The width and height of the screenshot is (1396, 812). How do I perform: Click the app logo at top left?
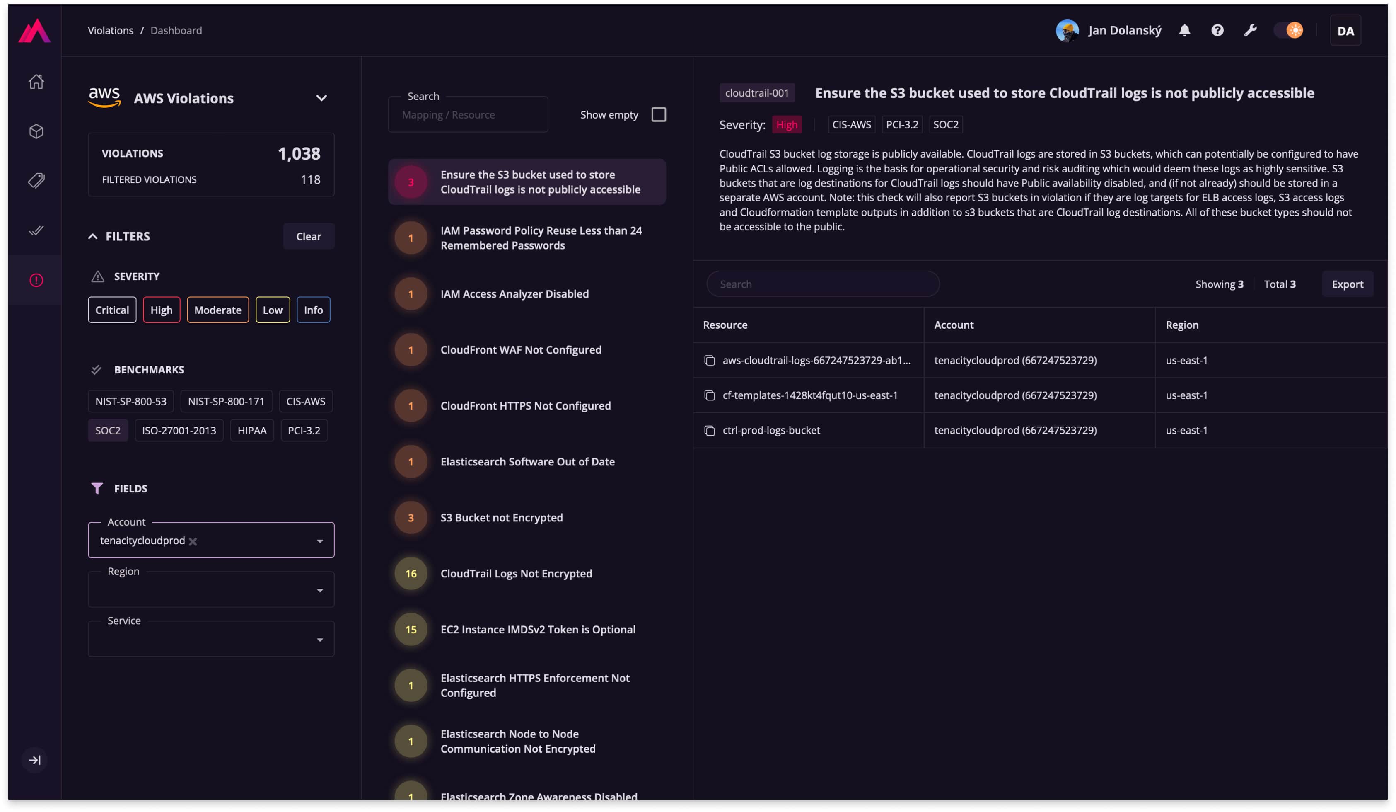click(x=34, y=31)
